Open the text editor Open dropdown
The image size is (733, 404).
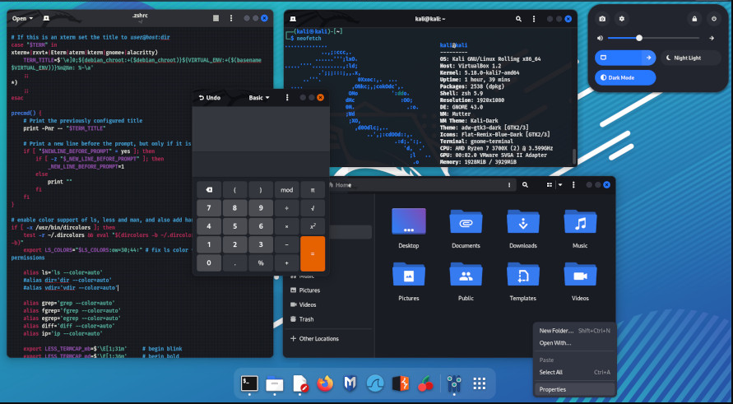[23, 17]
